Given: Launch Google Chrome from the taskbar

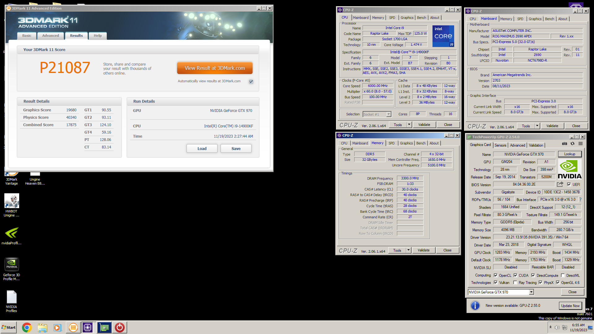Looking at the screenshot, I should click(27, 328).
